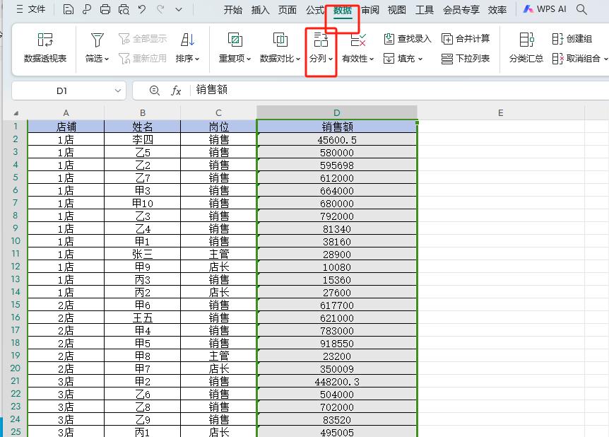The image size is (609, 437).
Task: Click 下拉列表 button
Action: click(x=466, y=58)
